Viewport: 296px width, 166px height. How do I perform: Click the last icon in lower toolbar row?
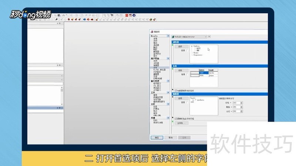pyautogui.click(x=154, y=19)
